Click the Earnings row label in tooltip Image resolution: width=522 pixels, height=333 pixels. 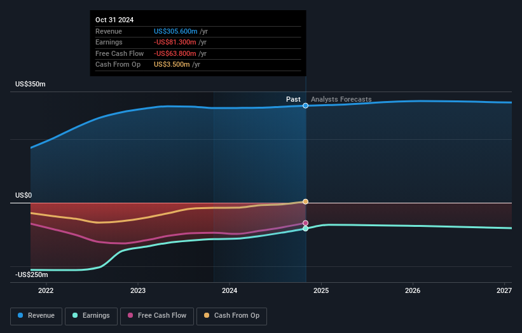(x=109, y=42)
